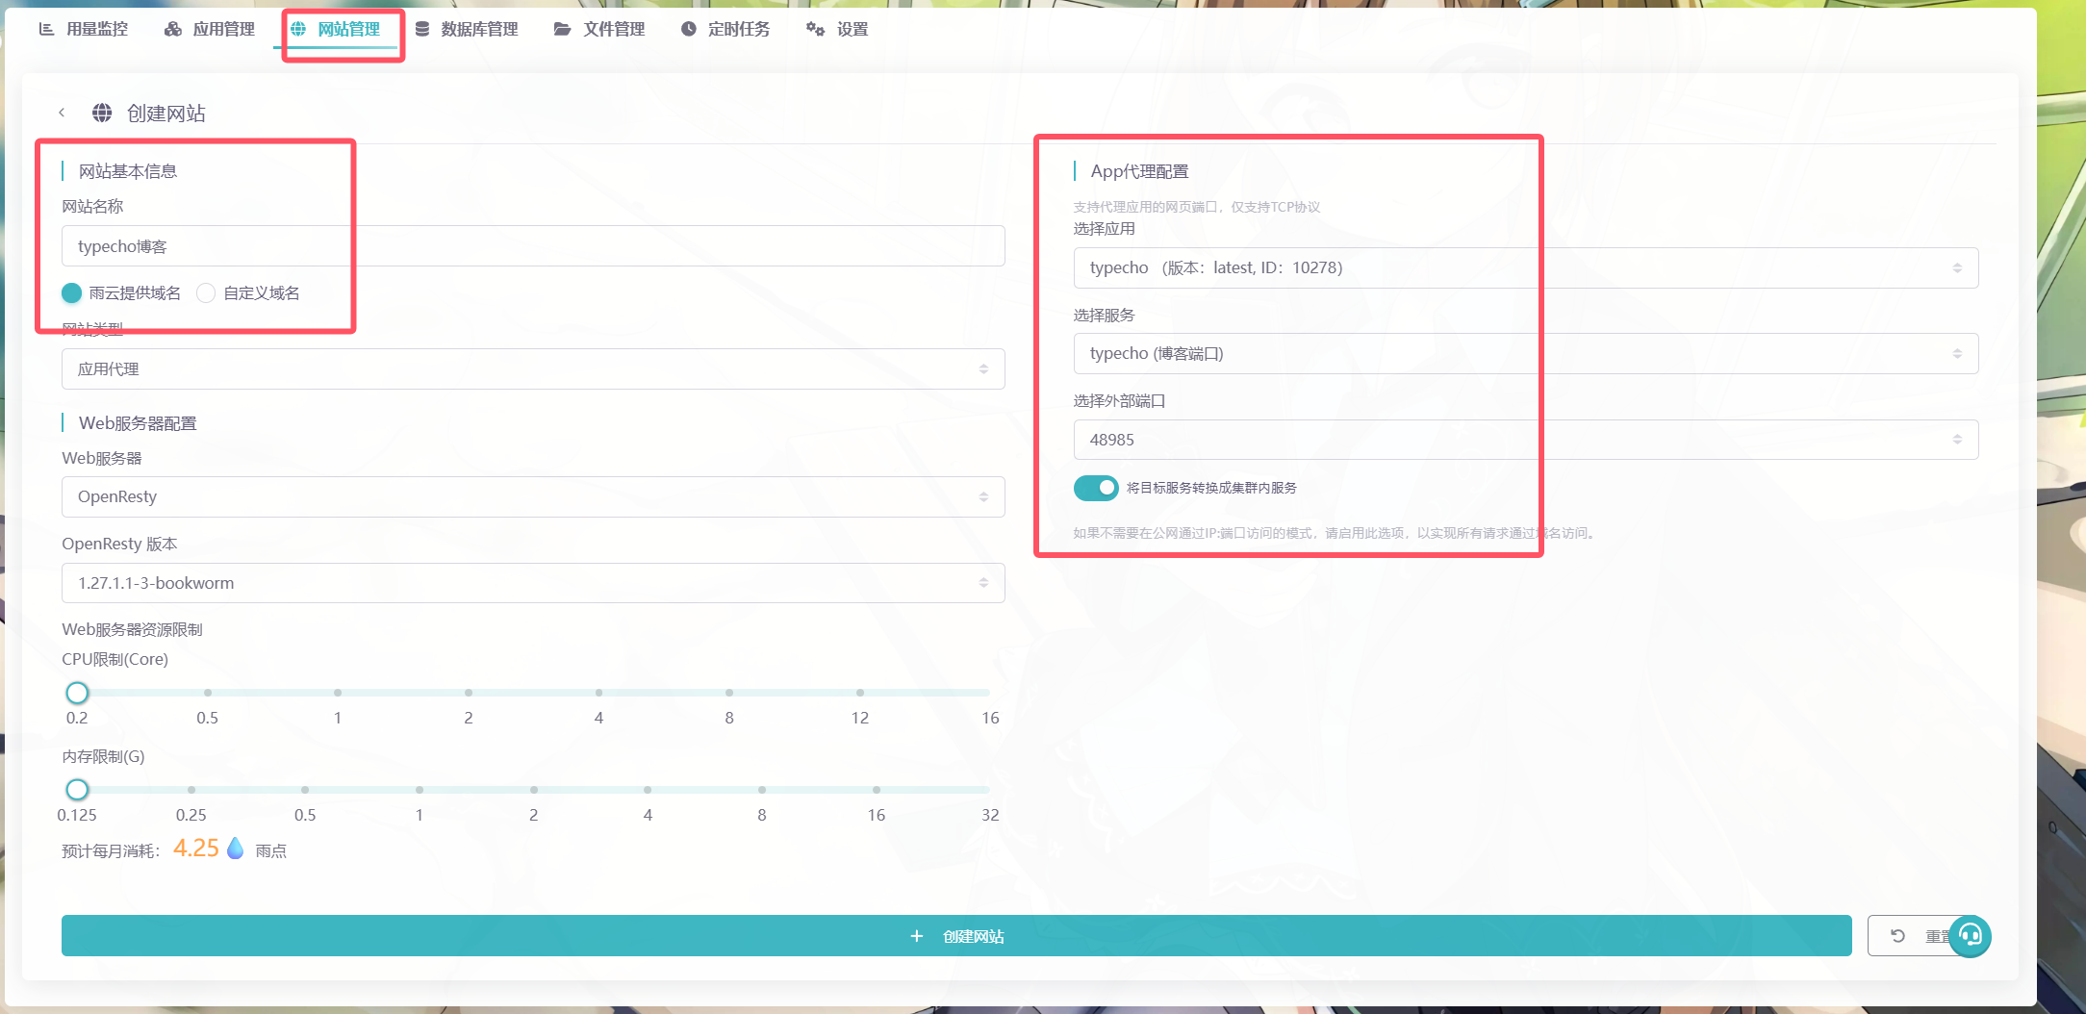Open the 48985 external port dropdown

(1526, 440)
